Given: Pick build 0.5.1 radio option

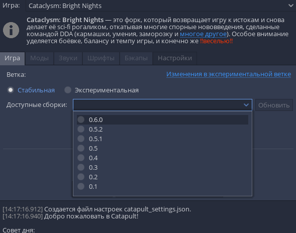Looking at the screenshot, I should (x=162, y=139).
